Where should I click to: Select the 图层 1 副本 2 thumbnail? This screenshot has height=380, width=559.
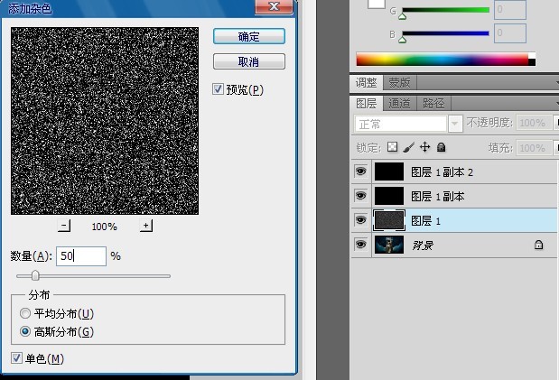(389, 171)
